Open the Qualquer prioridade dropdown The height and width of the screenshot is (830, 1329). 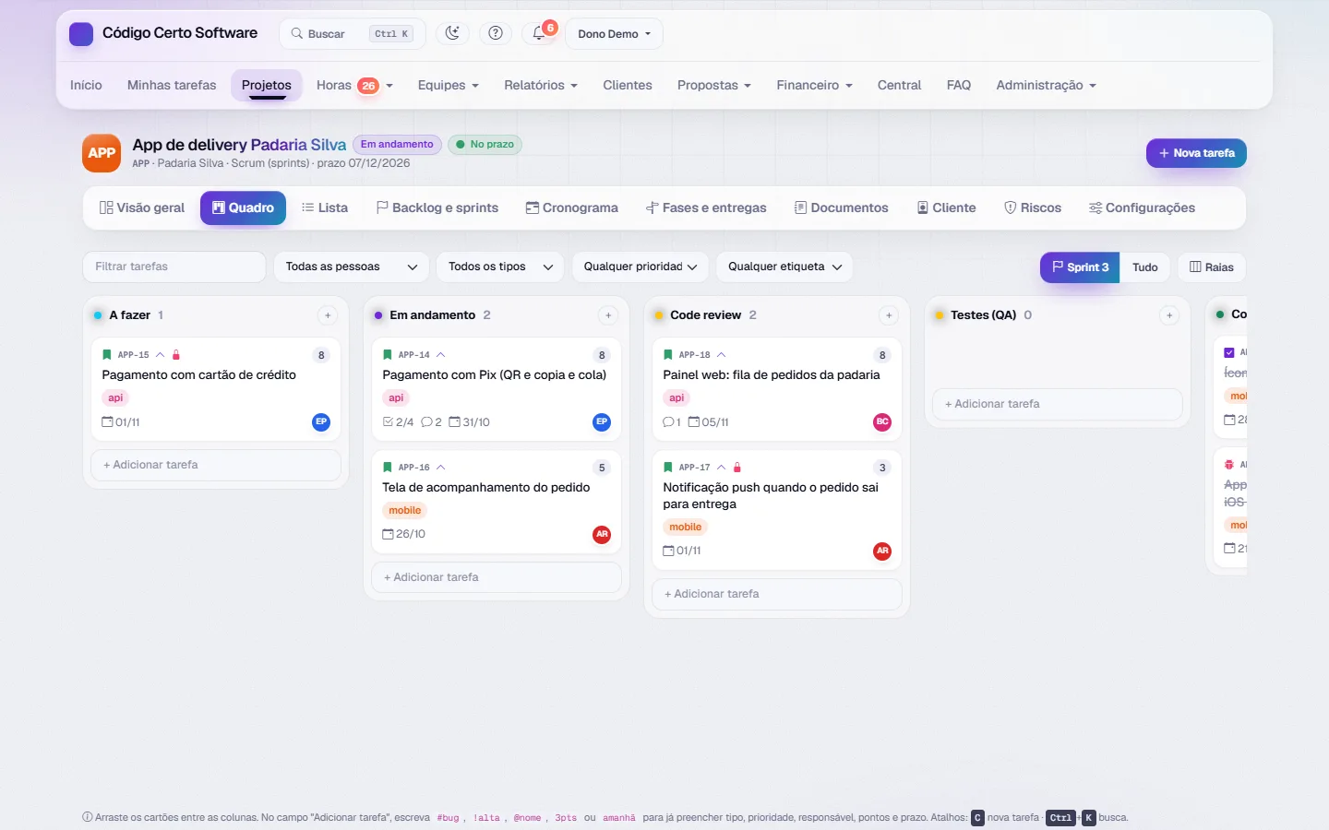point(641,267)
